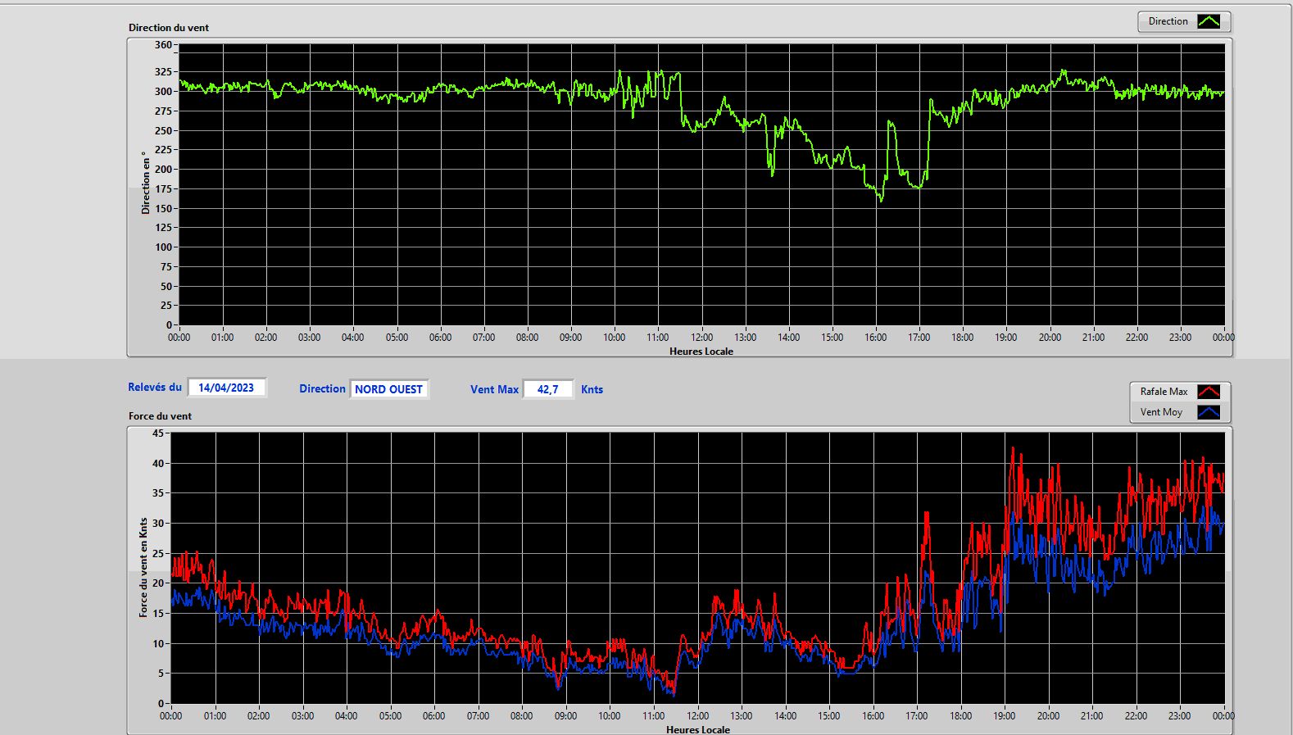This screenshot has height=735, width=1293.
Task: Click the Force du vent en Knts axis label
Action: pyautogui.click(x=143, y=567)
